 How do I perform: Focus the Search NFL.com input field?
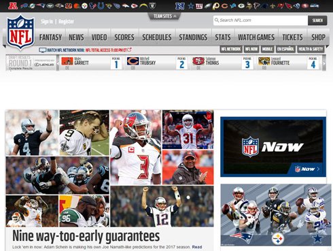click(260, 20)
